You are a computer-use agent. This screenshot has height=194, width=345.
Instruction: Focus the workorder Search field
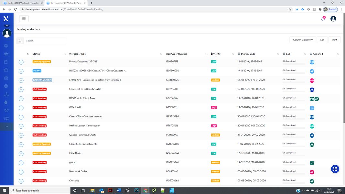pyautogui.click(x=45, y=41)
